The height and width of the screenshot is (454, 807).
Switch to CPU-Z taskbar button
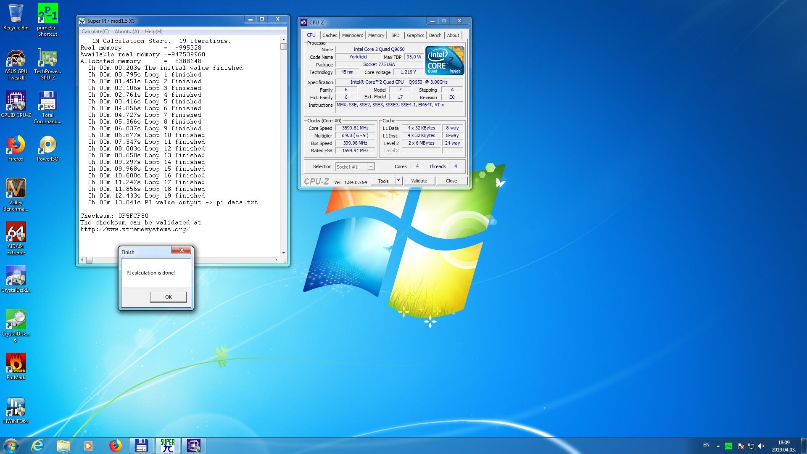193,446
